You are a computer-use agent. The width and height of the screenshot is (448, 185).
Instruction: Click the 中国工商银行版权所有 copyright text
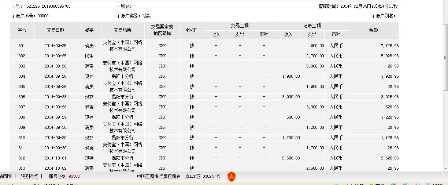pos(159,176)
